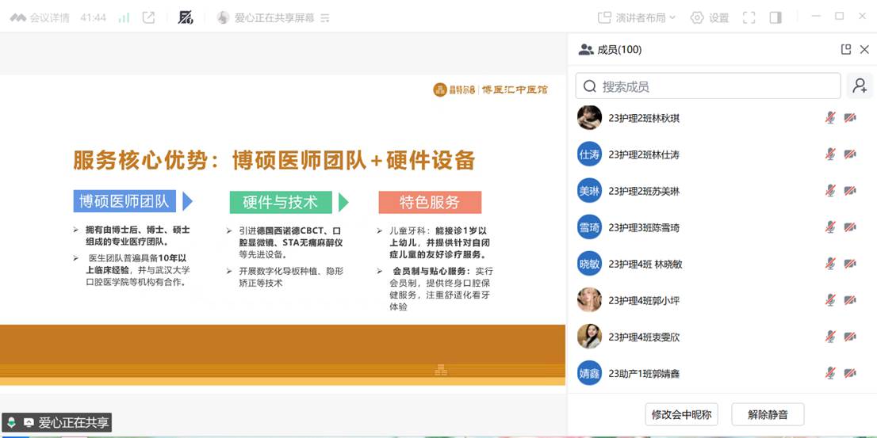Click the pop-out share window icon
The image size is (877, 438).
click(x=148, y=17)
